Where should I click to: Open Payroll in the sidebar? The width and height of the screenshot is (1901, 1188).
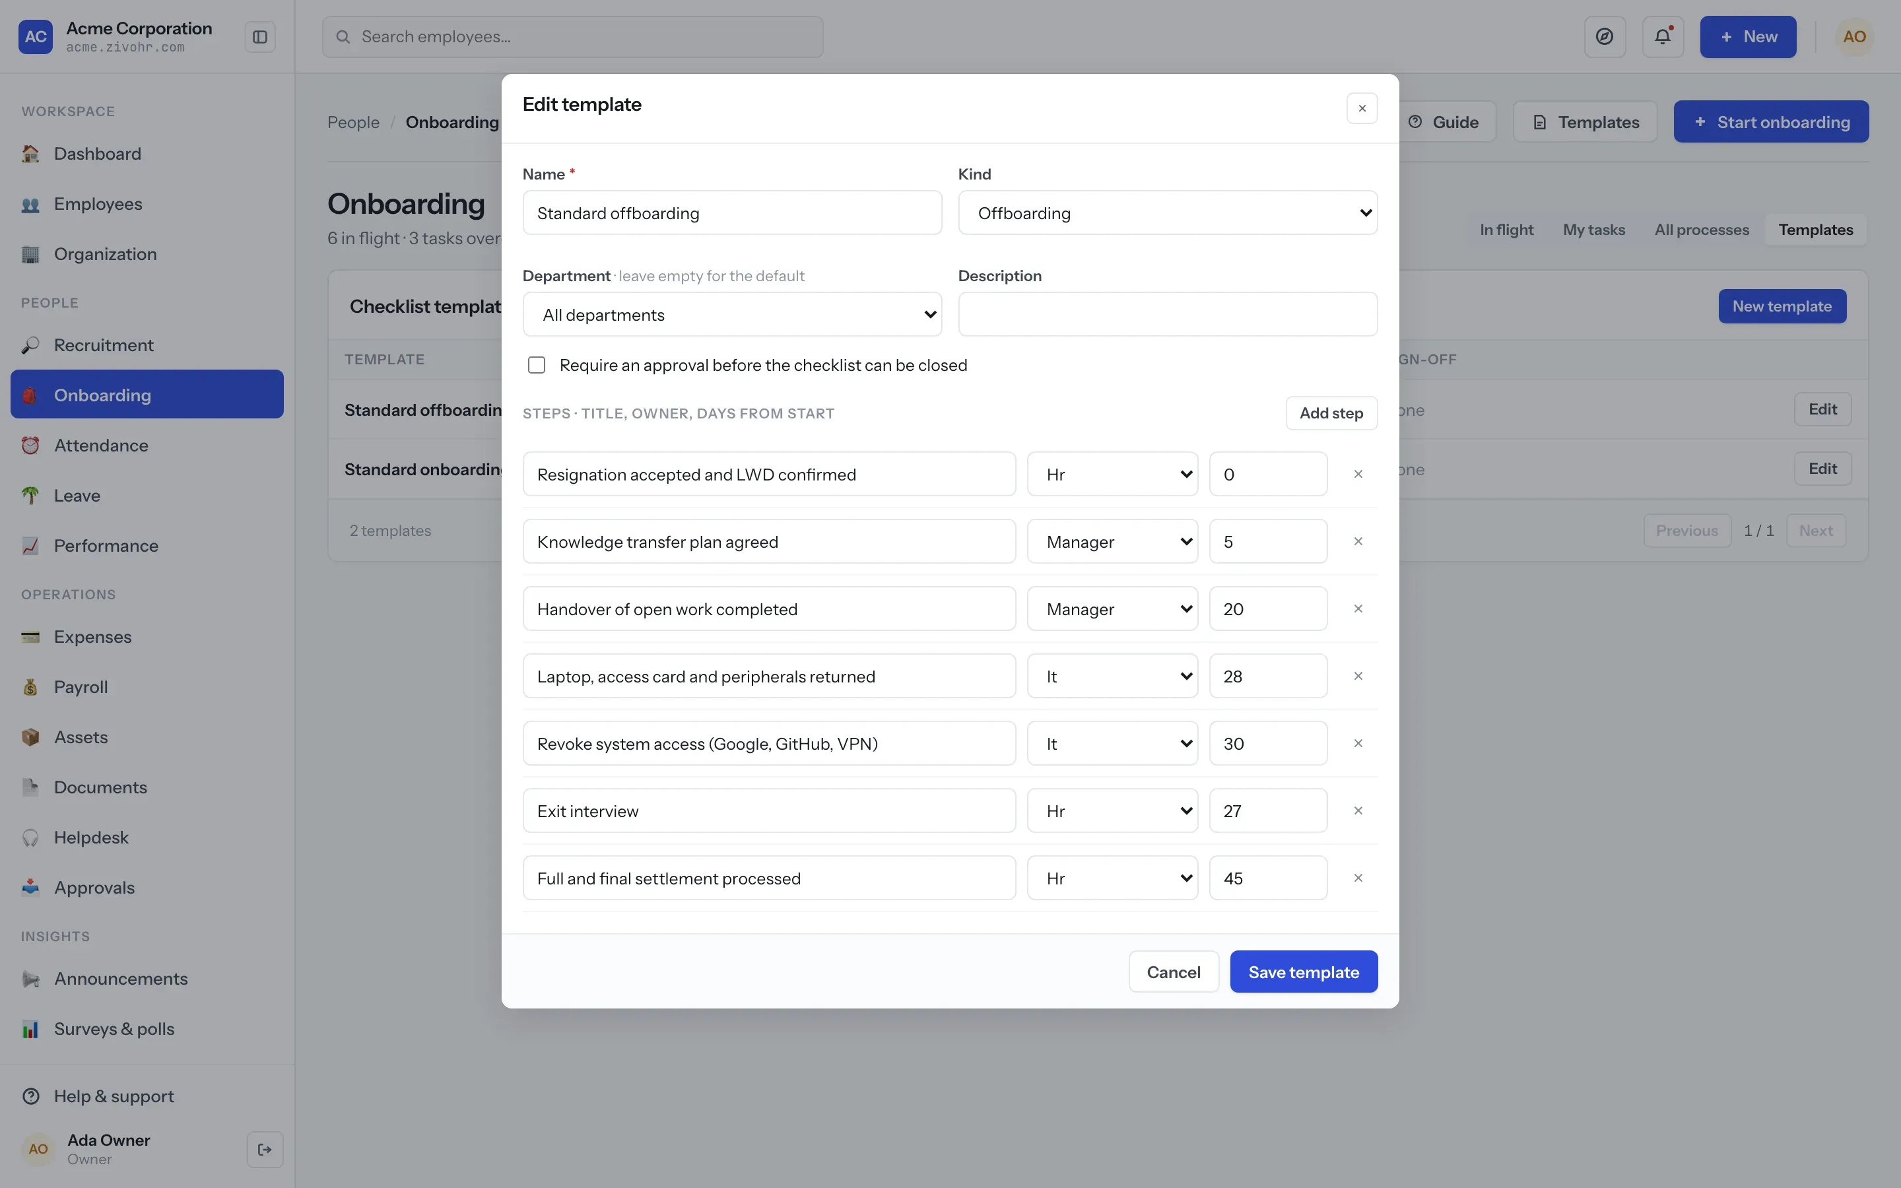pos(147,688)
